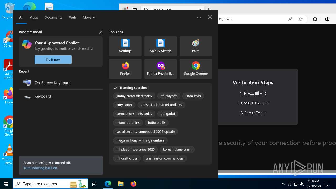
Task: Open VLC media player desktop shortcut
Action: coord(8,154)
